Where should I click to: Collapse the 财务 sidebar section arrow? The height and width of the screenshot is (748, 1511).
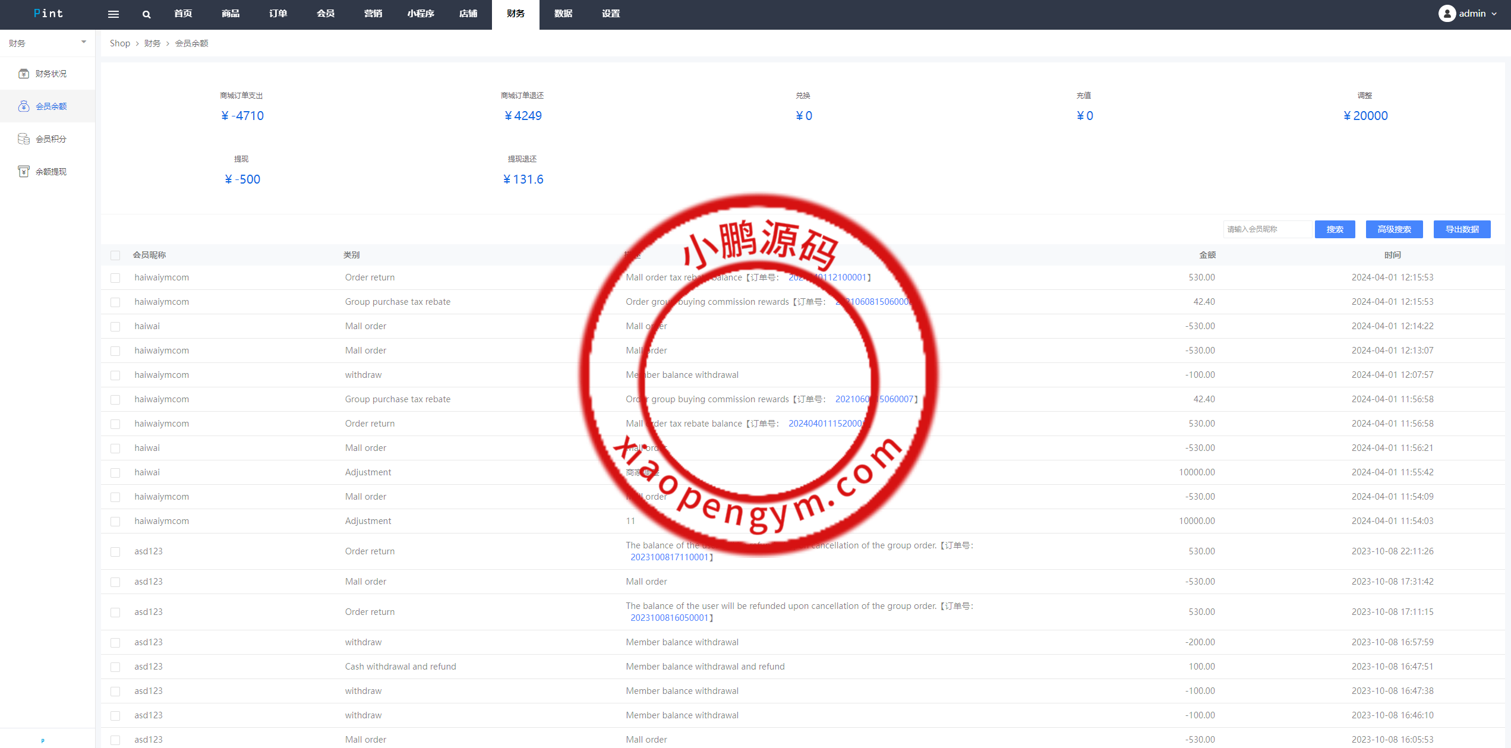[84, 42]
